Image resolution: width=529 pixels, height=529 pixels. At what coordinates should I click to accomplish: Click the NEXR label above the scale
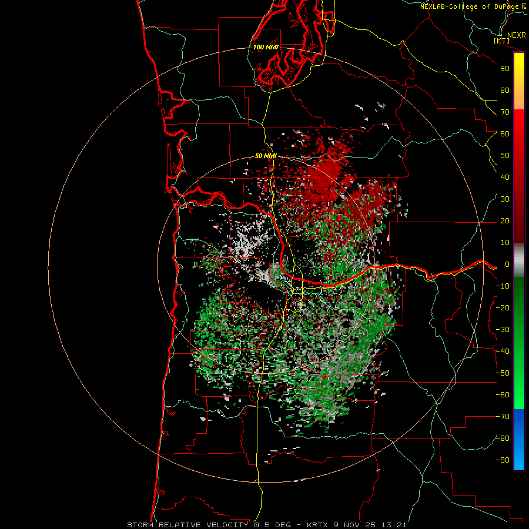click(x=516, y=35)
